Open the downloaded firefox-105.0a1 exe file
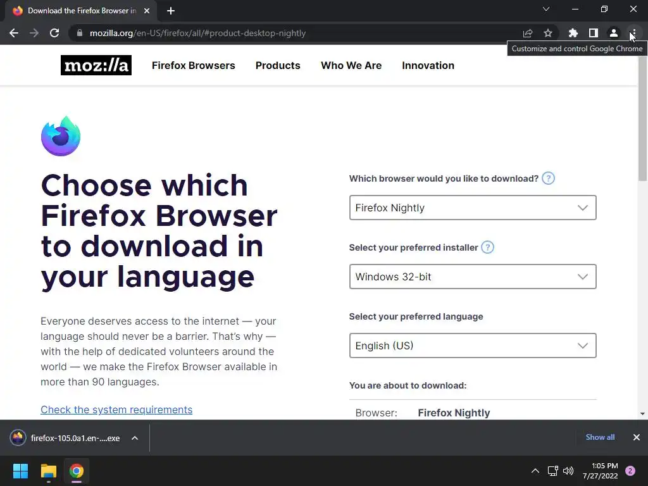Viewport: 648px width, 486px height. pyautogui.click(x=66, y=438)
